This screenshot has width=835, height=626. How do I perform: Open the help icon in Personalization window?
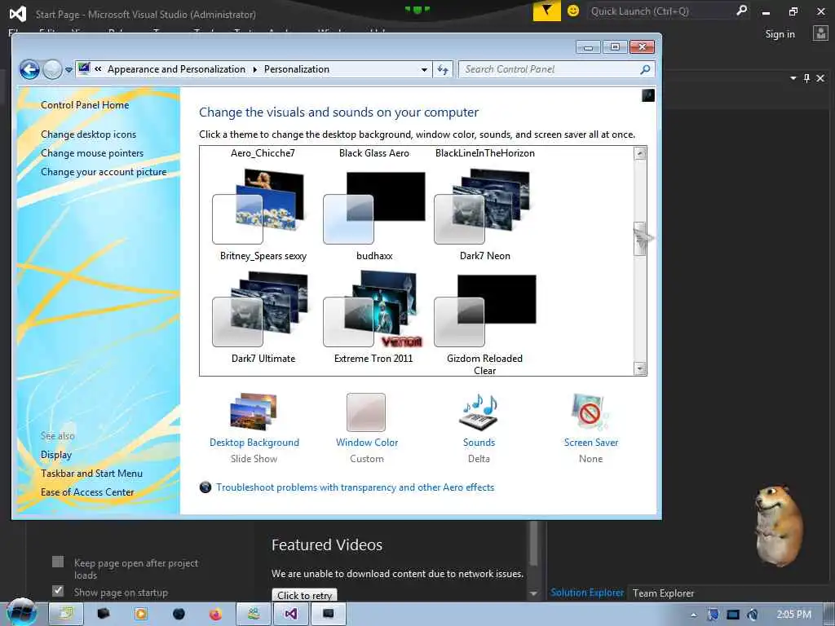pos(648,95)
